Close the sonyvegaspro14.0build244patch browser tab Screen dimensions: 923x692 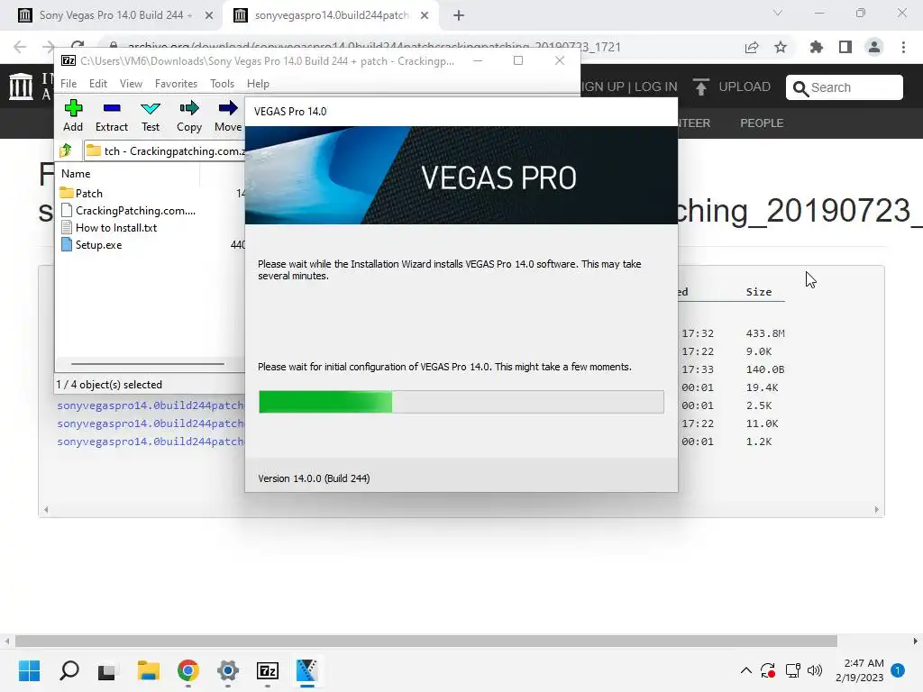425,16
